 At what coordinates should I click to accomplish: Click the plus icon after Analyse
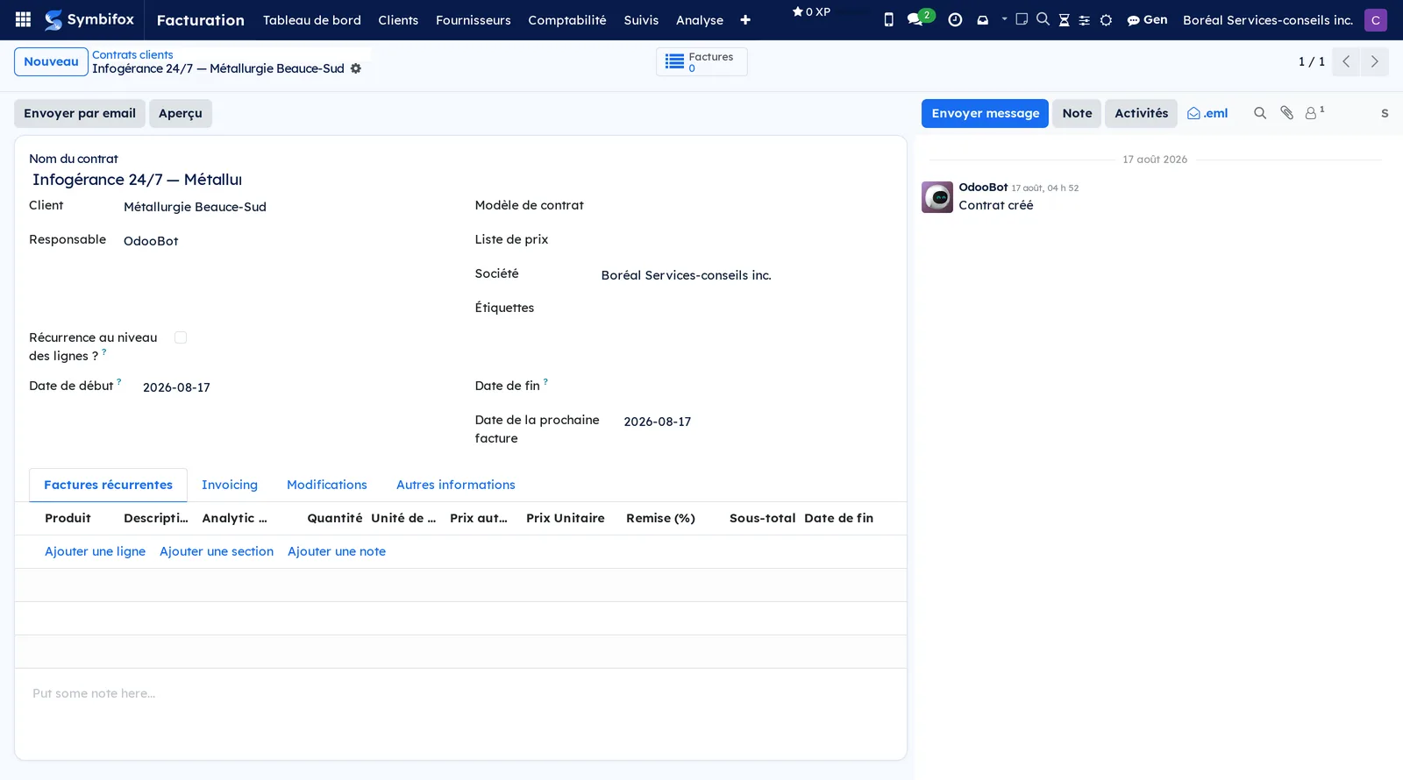coord(745,20)
